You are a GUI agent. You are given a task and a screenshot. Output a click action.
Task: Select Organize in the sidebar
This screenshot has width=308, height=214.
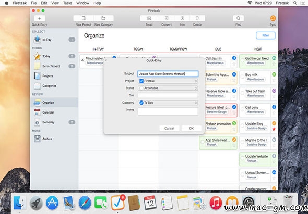(x=54, y=103)
